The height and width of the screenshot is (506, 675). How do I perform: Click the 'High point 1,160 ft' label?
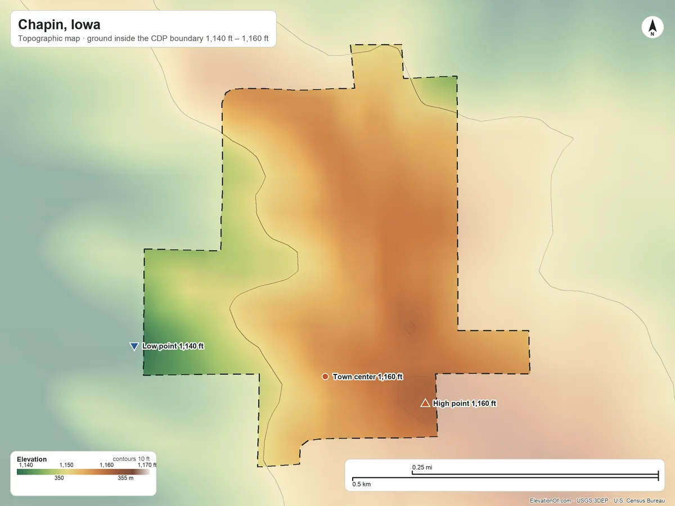(465, 403)
